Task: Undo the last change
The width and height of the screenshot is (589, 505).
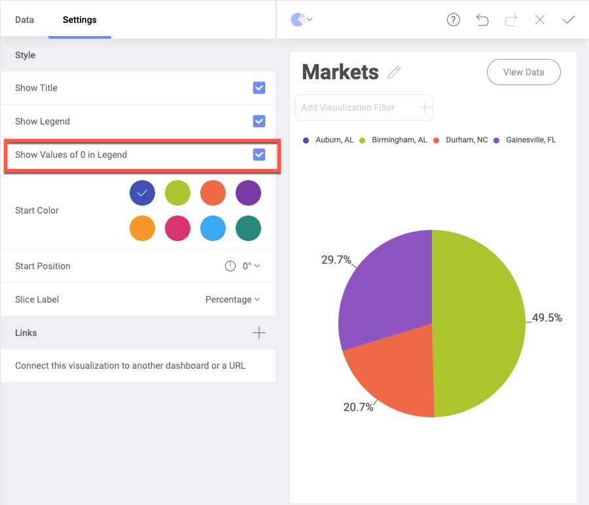Action: (x=482, y=20)
